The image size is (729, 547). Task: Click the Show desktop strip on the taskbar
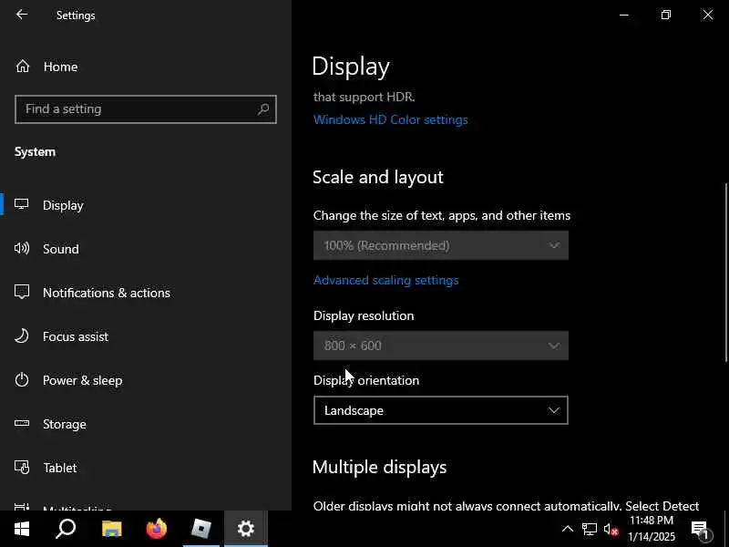click(x=726, y=529)
